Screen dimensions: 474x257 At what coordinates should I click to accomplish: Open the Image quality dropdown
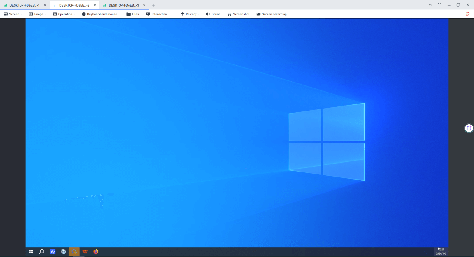point(38,14)
